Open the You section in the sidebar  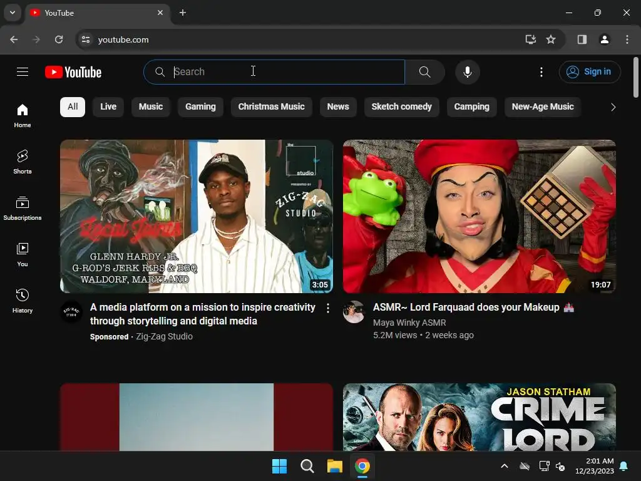pos(23,254)
